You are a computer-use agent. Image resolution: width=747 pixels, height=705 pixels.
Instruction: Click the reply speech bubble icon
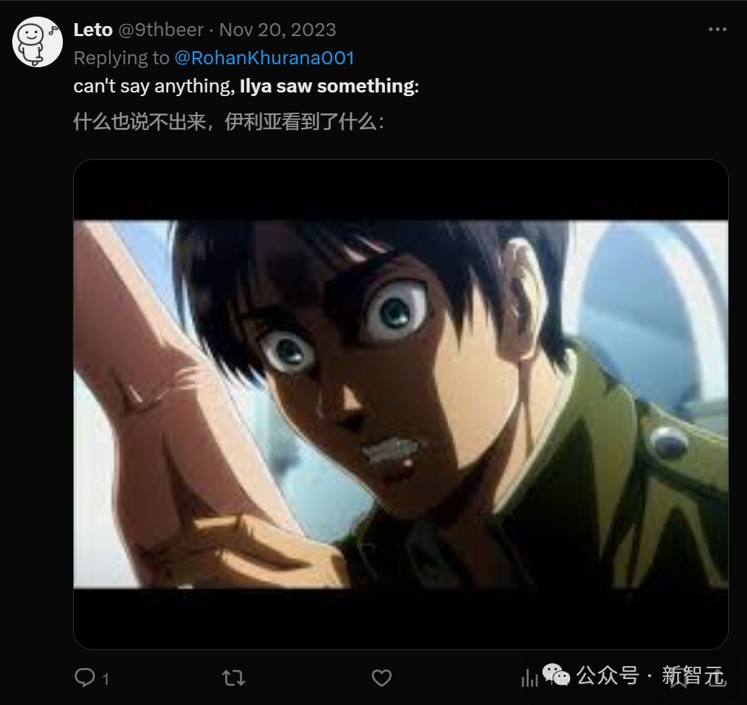click(x=85, y=678)
